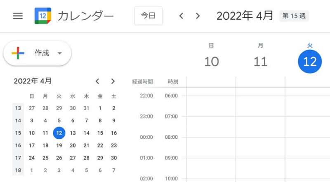Click the 今日 button
This screenshot has width=330, height=182.
point(148,16)
